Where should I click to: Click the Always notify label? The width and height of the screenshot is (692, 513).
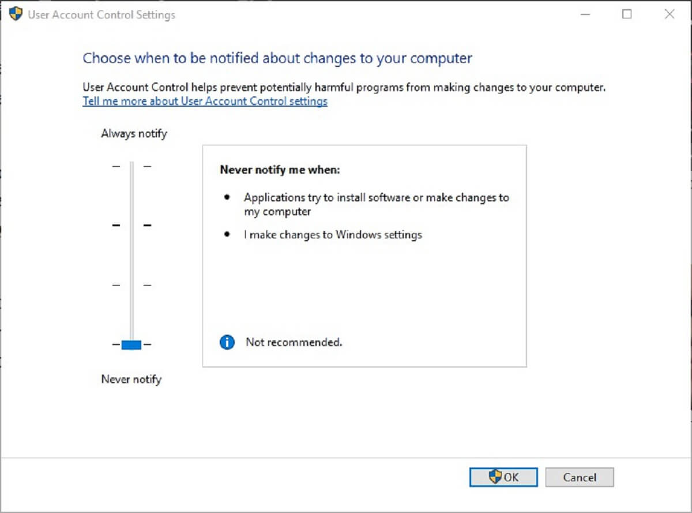coord(133,133)
